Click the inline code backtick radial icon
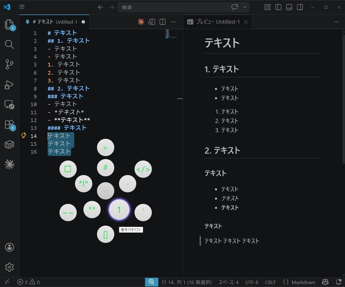Viewport: 345px width, 287px height. pyautogui.click(x=143, y=212)
